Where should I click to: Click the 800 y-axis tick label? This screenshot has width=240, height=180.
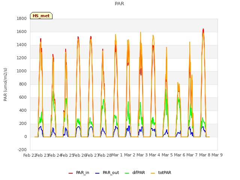pyautogui.click(x=23, y=84)
